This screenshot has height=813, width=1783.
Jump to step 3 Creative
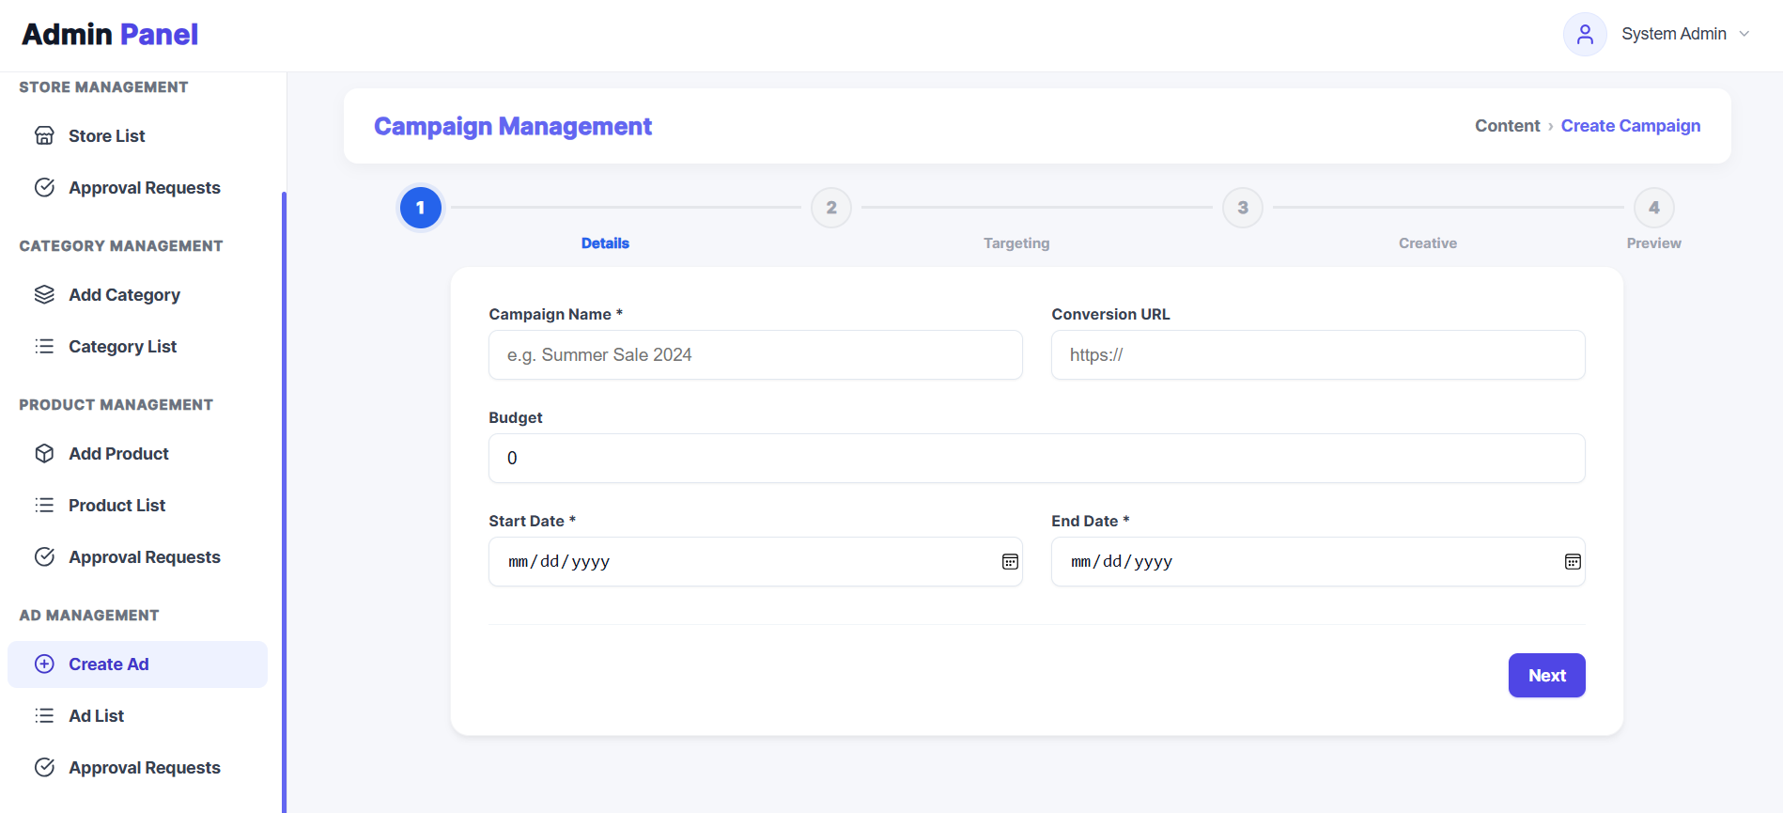(1242, 208)
